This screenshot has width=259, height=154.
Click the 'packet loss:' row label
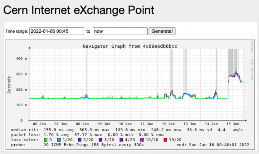pyautogui.click(x=26, y=135)
